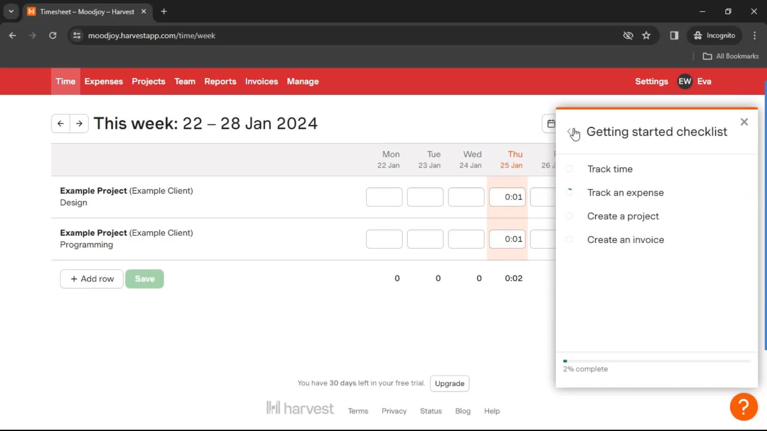Open the Privacy footer link
Image resolution: width=767 pixels, height=431 pixels.
pos(394,411)
